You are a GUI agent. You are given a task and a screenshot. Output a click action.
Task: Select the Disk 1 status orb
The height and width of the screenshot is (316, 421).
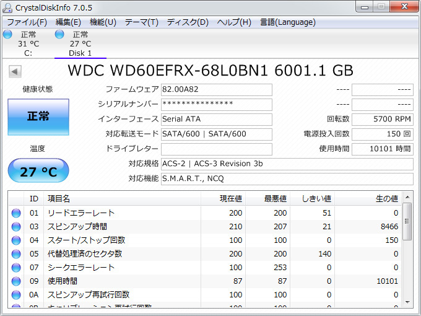click(x=59, y=35)
